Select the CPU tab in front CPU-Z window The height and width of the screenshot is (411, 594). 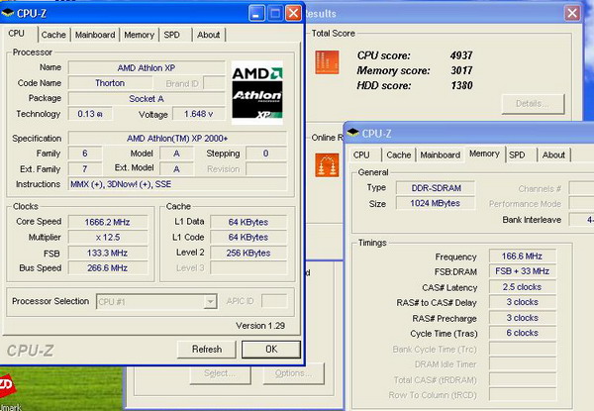pos(16,34)
